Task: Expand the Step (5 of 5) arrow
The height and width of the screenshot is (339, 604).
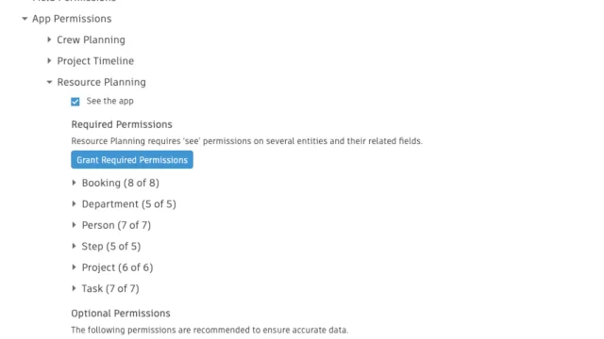Action: pos(74,246)
